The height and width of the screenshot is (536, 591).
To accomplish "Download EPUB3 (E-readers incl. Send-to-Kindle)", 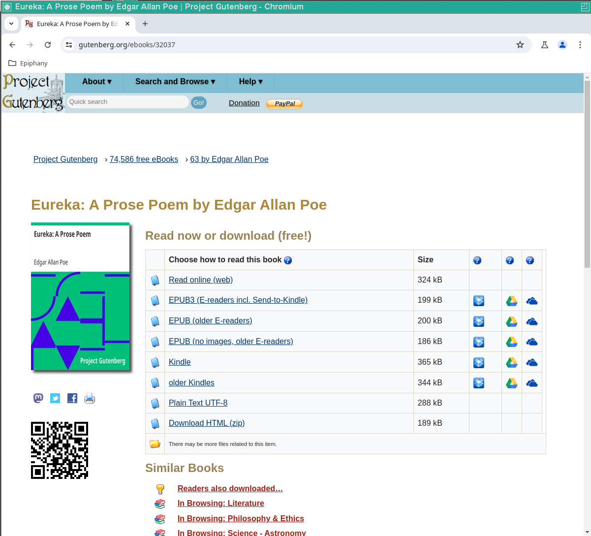I will (x=238, y=300).
